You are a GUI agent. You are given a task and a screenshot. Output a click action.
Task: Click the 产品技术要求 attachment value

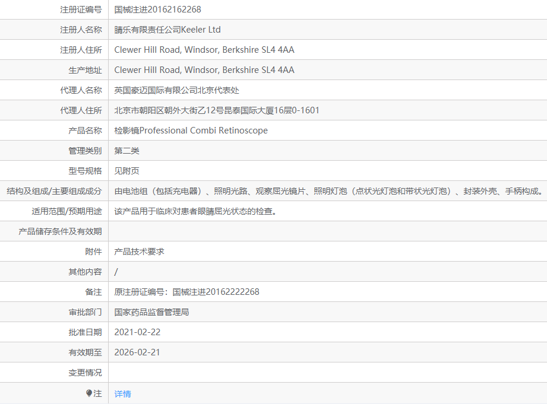(x=140, y=252)
